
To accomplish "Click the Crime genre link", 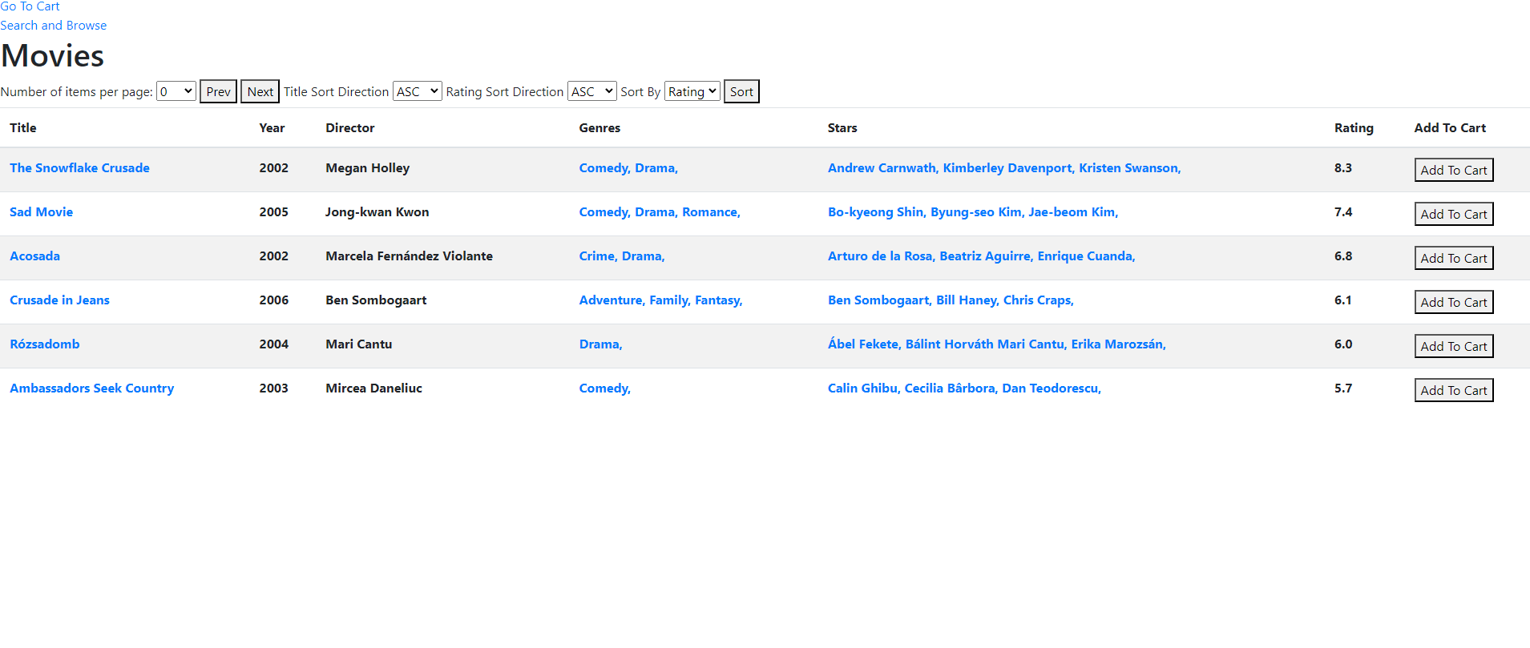I will coord(597,256).
